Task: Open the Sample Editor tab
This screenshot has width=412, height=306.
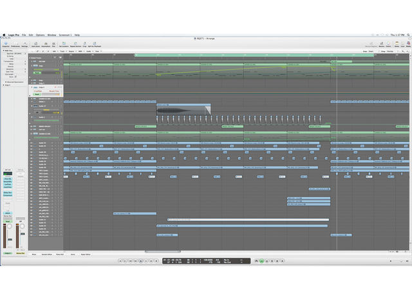Action: 47,254
